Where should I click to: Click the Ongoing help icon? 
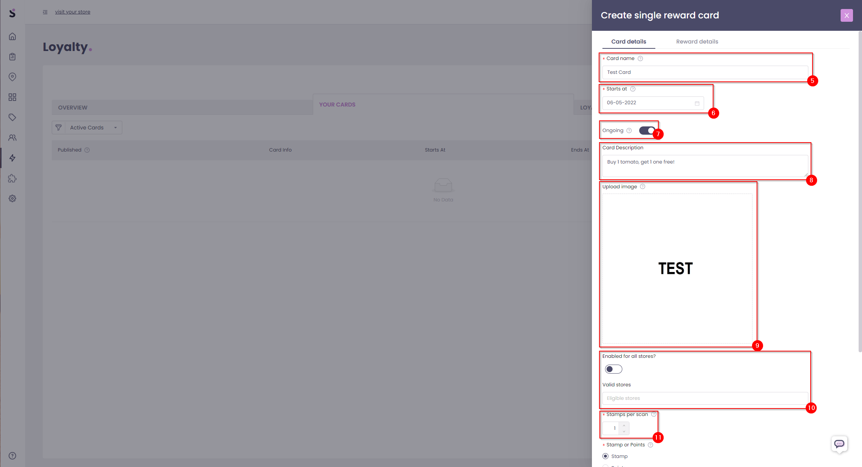tap(629, 131)
